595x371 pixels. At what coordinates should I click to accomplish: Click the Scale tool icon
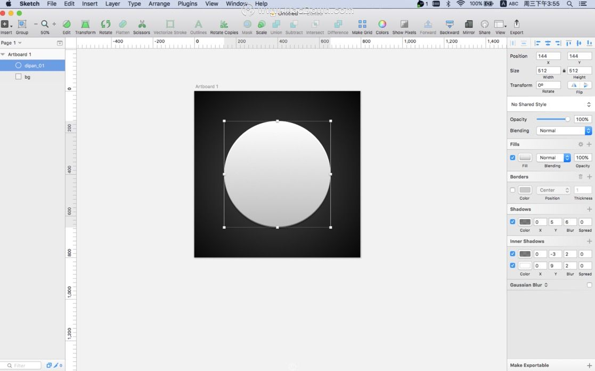(x=261, y=25)
